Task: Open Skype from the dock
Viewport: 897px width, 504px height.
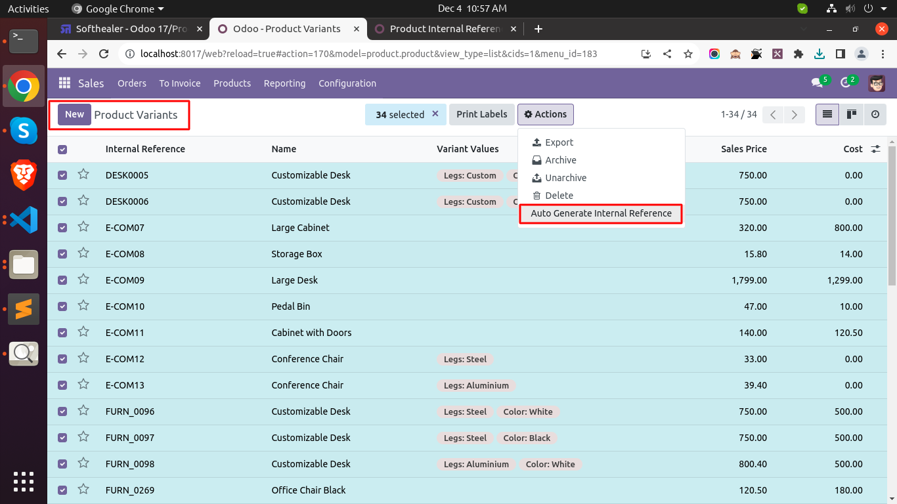Action: pyautogui.click(x=24, y=131)
